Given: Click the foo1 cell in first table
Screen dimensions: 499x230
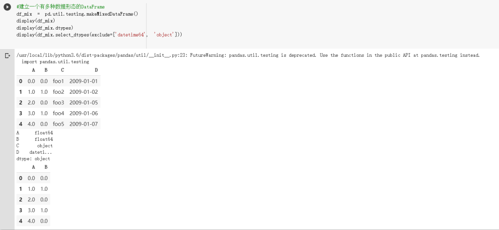Looking at the screenshot, I should [x=58, y=81].
